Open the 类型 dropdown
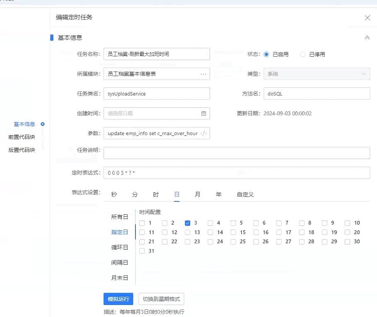Screen dimensions: 377x317 317,74
